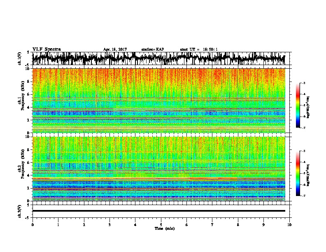Image resolution: width=326 pixels, height=252 pixels.
Task: Click the "10" kHz tick of ch.1 spectrogram
Action: [28, 69]
